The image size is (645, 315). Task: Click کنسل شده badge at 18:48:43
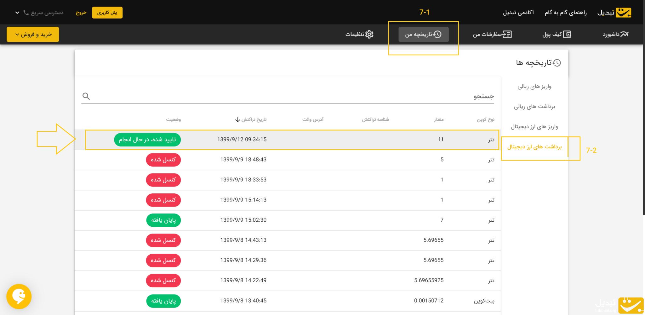tap(163, 160)
